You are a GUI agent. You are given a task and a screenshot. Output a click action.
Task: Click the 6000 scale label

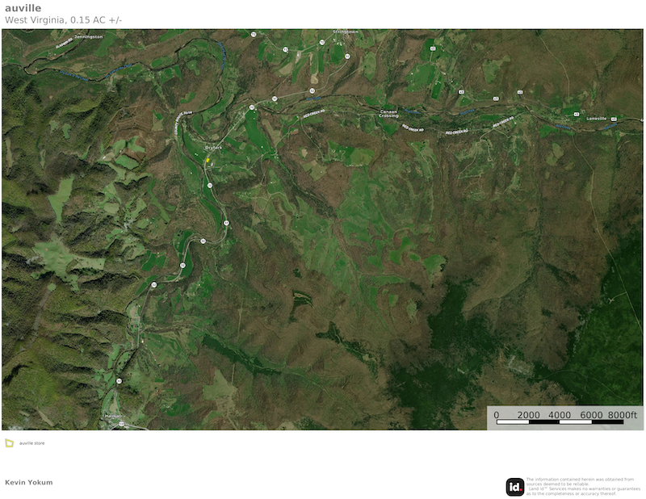(591, 414)
